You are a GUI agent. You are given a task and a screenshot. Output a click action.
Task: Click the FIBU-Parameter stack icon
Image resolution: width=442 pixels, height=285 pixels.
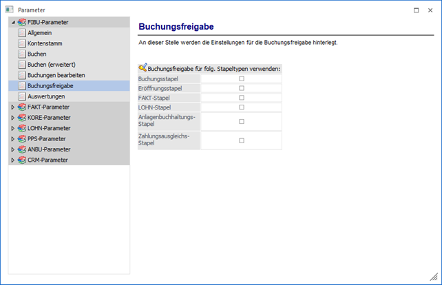(21, 23)
